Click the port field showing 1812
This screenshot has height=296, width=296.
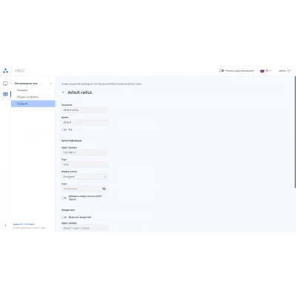tap(84, 164)
